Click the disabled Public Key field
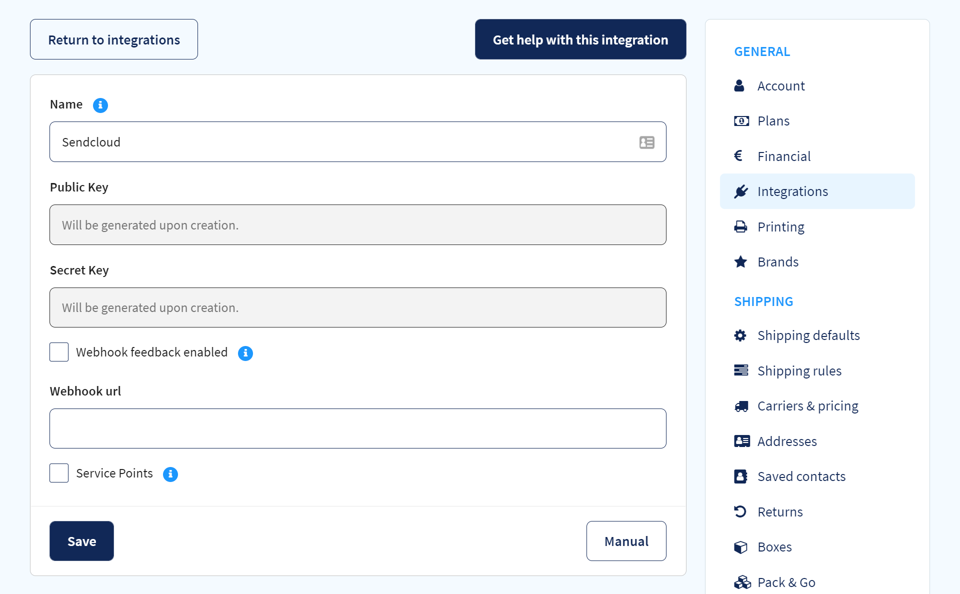Screen dimensions: 960x594 (x=358, y=224)
